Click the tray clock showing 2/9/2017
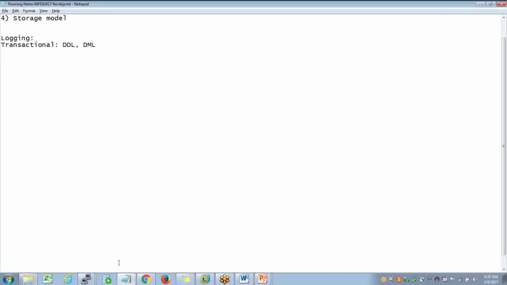507x285 pixels. [x=491, y=279]
